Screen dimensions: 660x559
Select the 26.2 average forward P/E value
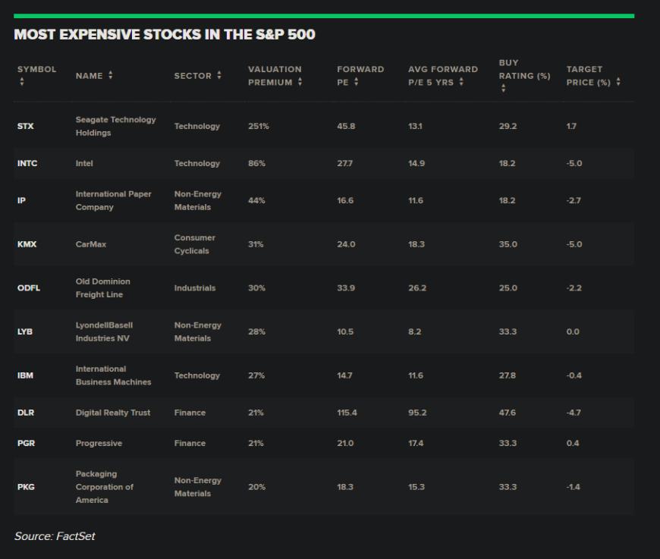[417, 288]
